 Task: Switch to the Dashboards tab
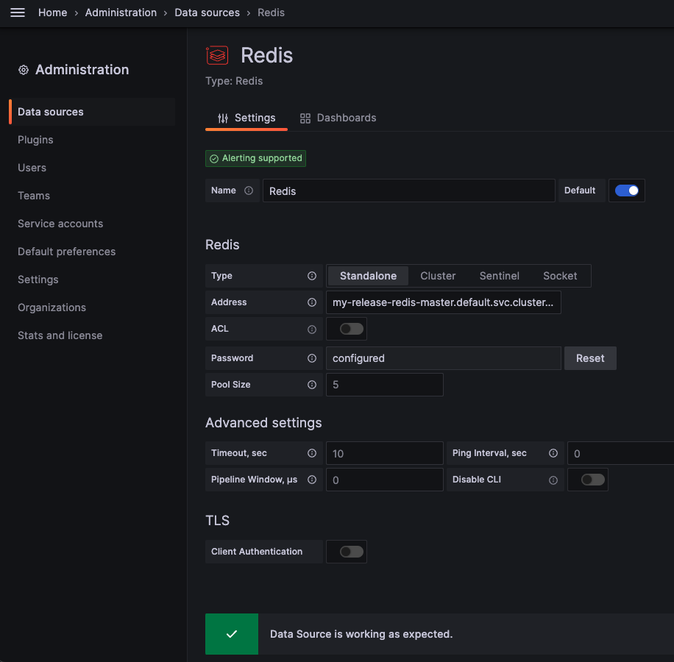tap(338, 118)
